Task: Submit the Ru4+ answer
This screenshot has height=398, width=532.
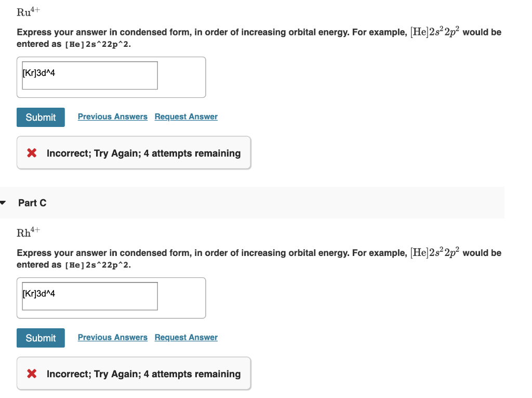Action: click(41, 117)
